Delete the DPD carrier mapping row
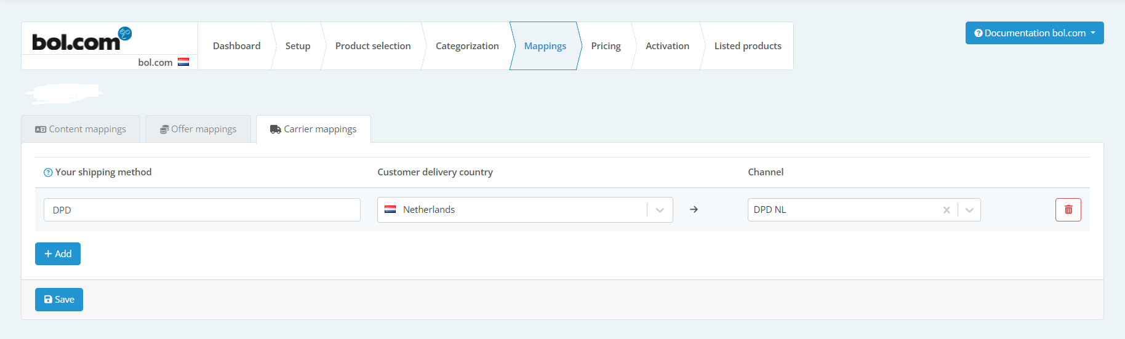 coord(1068,210)
